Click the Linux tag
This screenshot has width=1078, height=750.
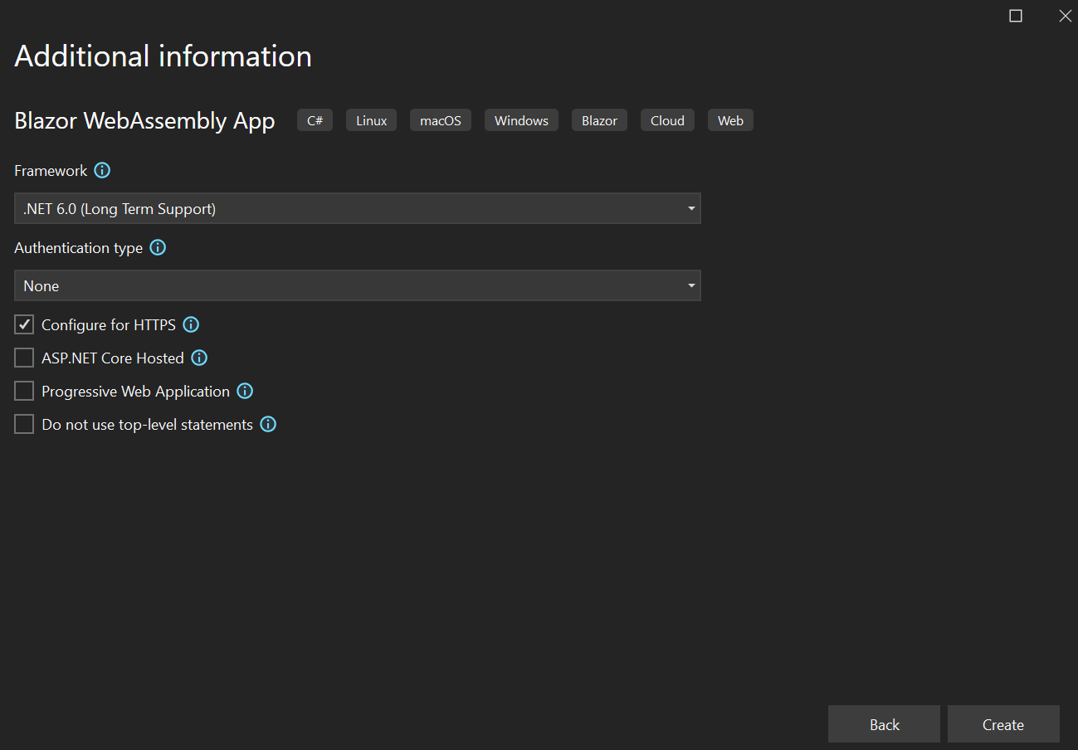[372, 120]
